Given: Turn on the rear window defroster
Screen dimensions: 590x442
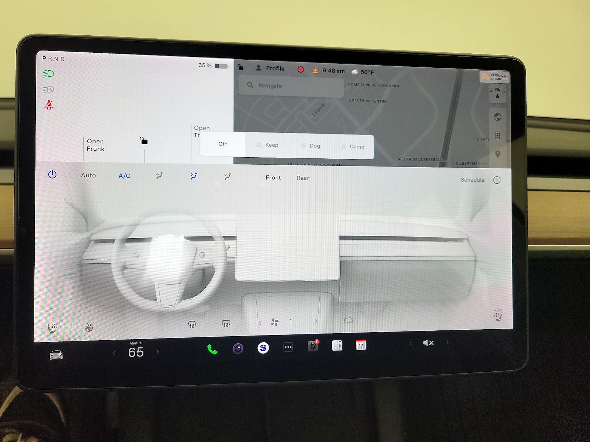Looking at the screenshot, I should [226, 323].
